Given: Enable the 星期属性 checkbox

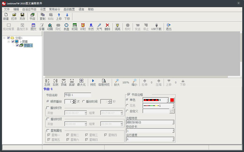Looking at the screenshot, I should [48, 130].
